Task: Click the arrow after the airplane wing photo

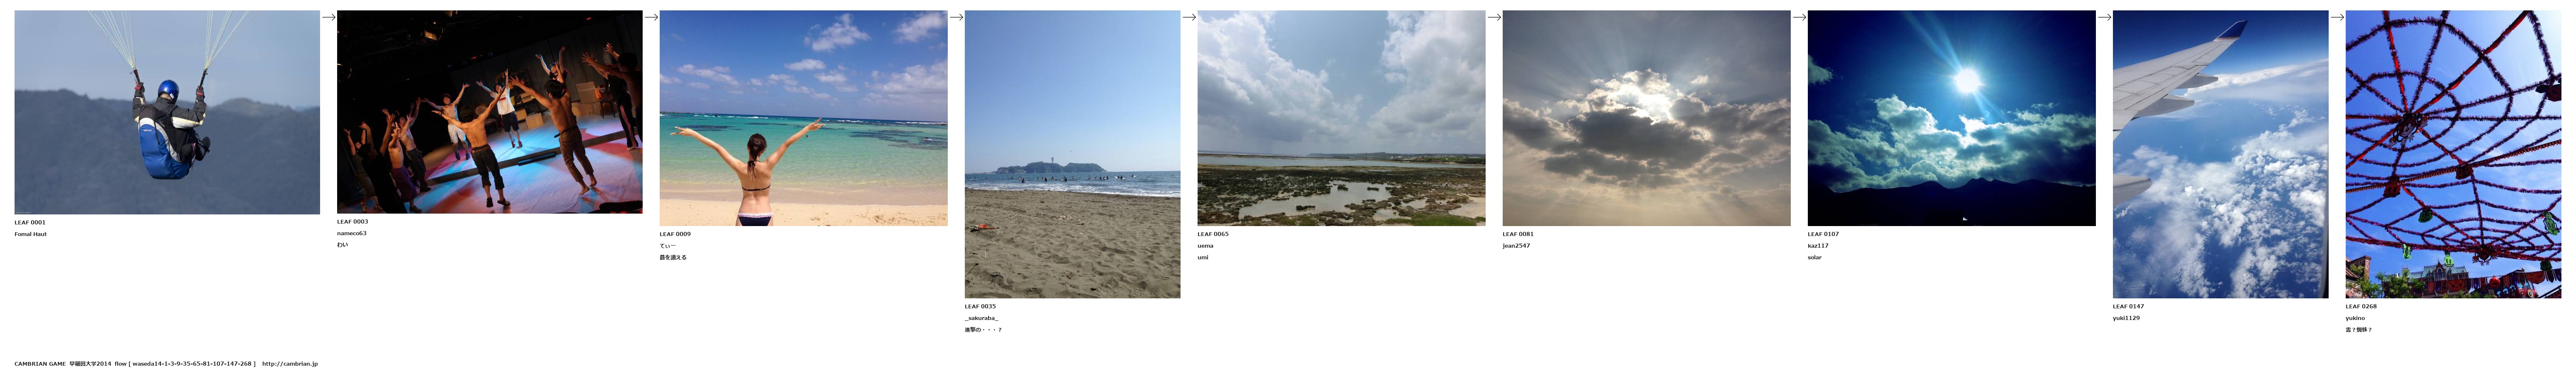Action: click(2337, 17)
